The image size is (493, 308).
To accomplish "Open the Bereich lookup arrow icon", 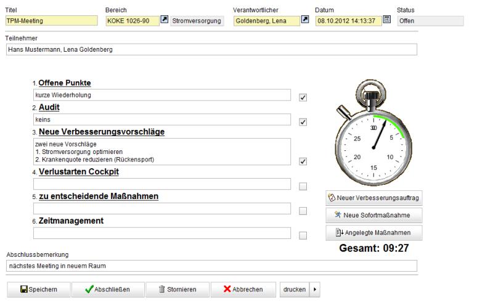I will pyautogui.click(x=165, y=20).
